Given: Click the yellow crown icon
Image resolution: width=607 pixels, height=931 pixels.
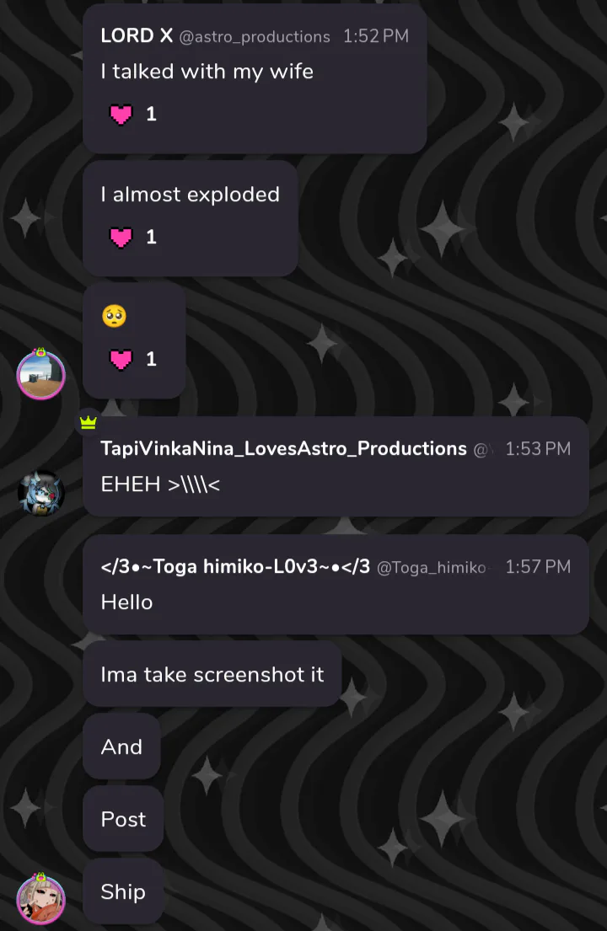Looking at the screenshot, I should (x=89, y=421).
